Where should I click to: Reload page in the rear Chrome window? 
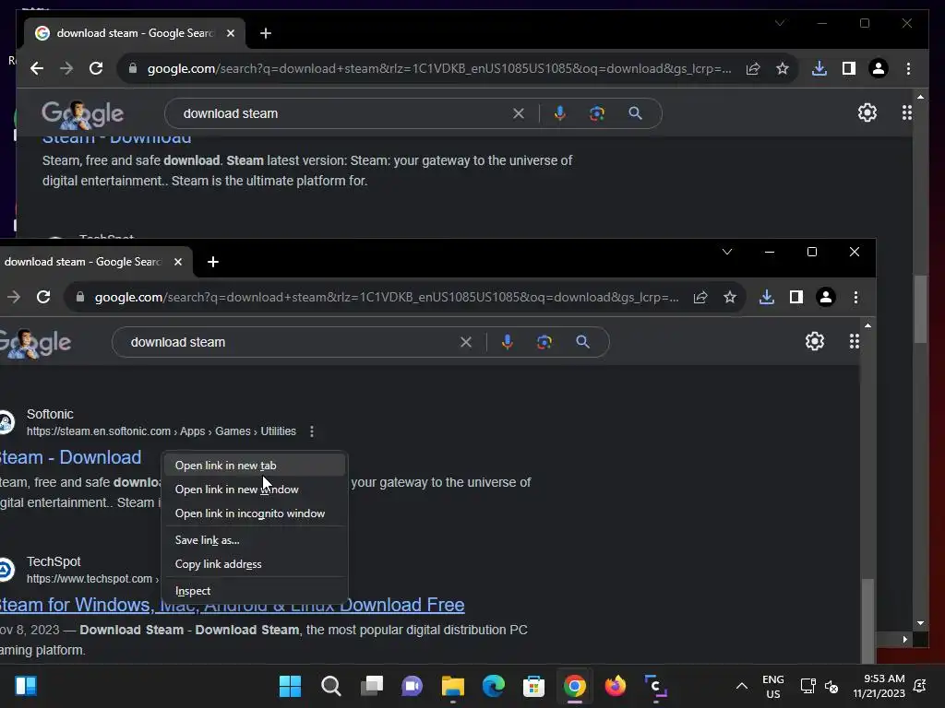pyautogui.click(x=96, y=68)
